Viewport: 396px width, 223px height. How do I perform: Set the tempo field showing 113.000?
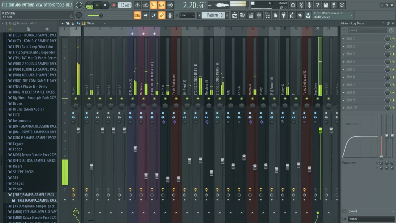point(125,5)
